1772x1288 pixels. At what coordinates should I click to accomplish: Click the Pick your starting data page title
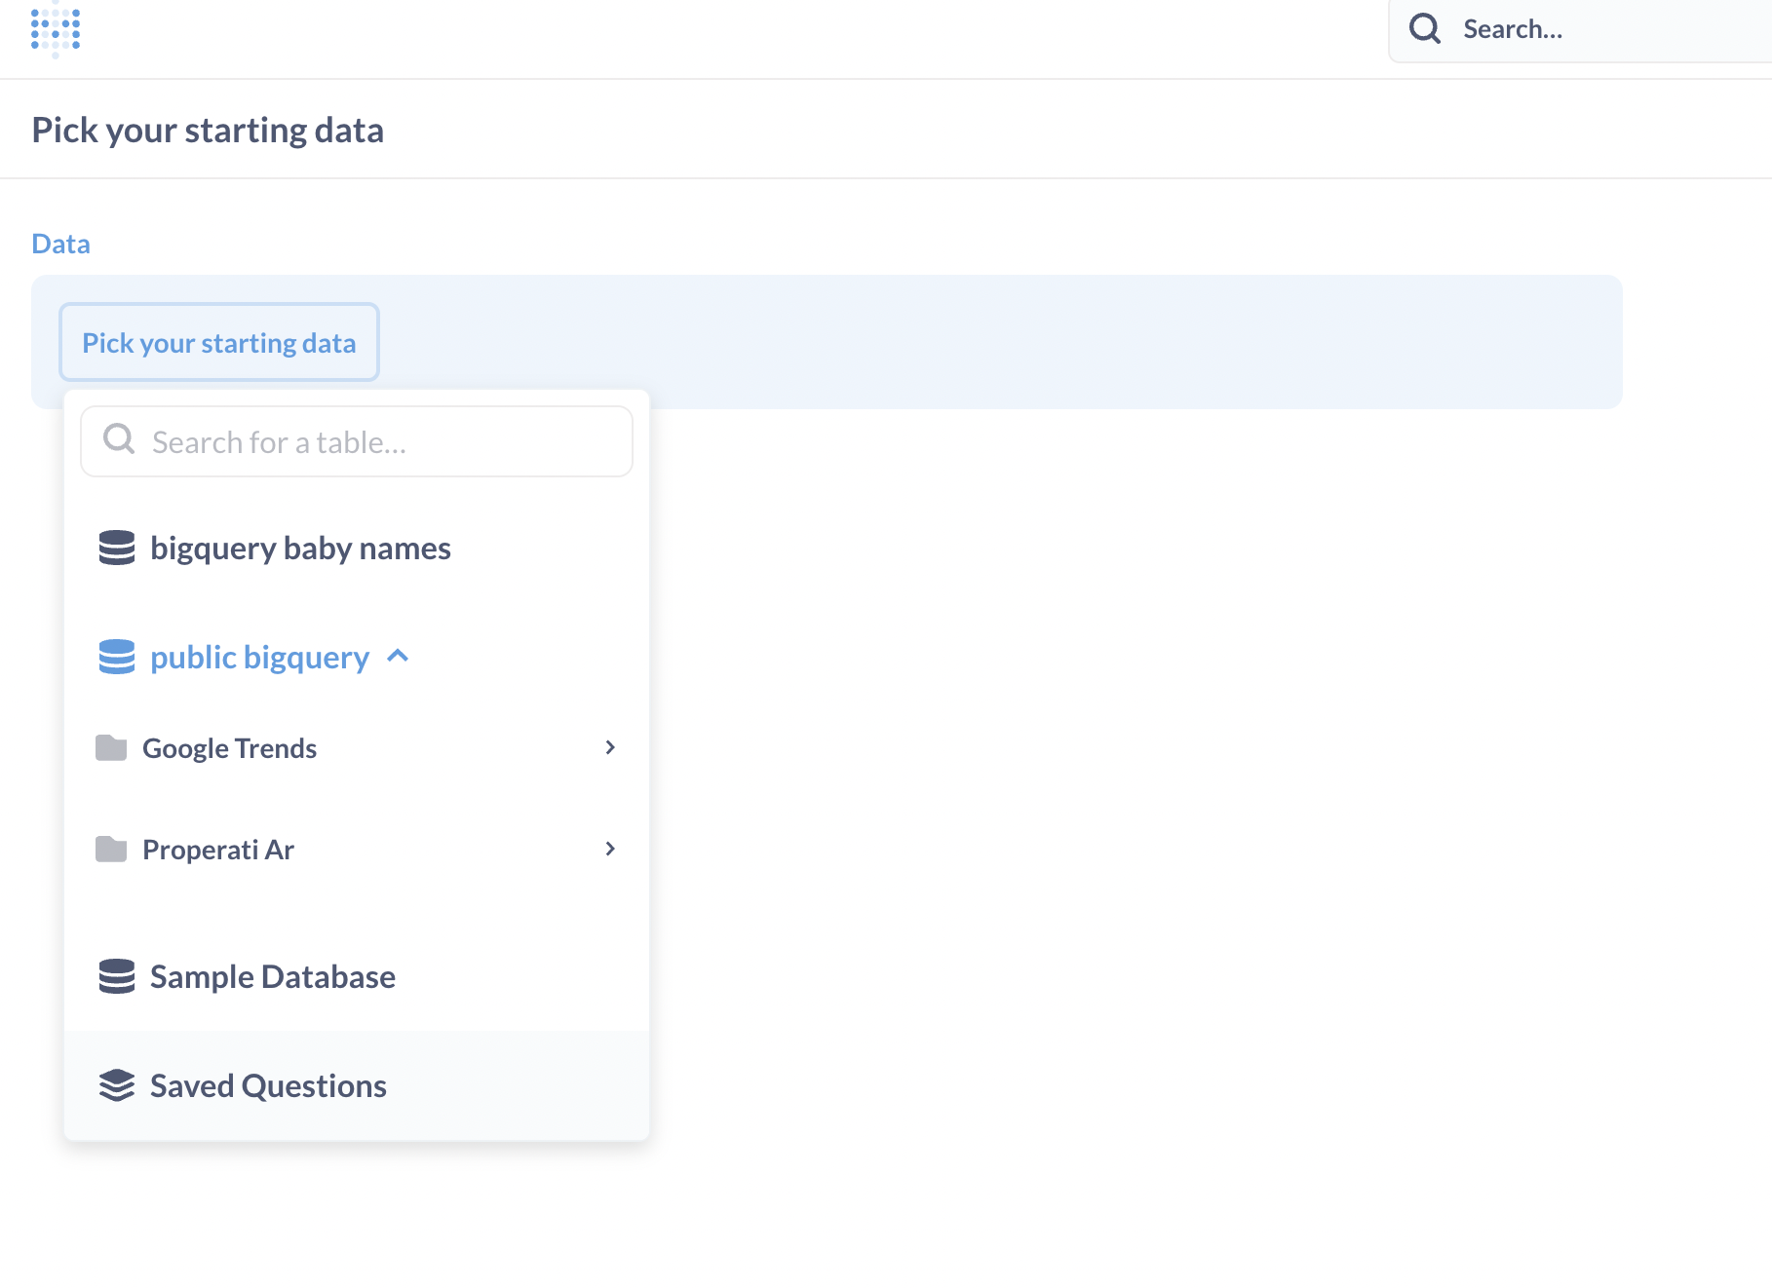click(207, 129)
